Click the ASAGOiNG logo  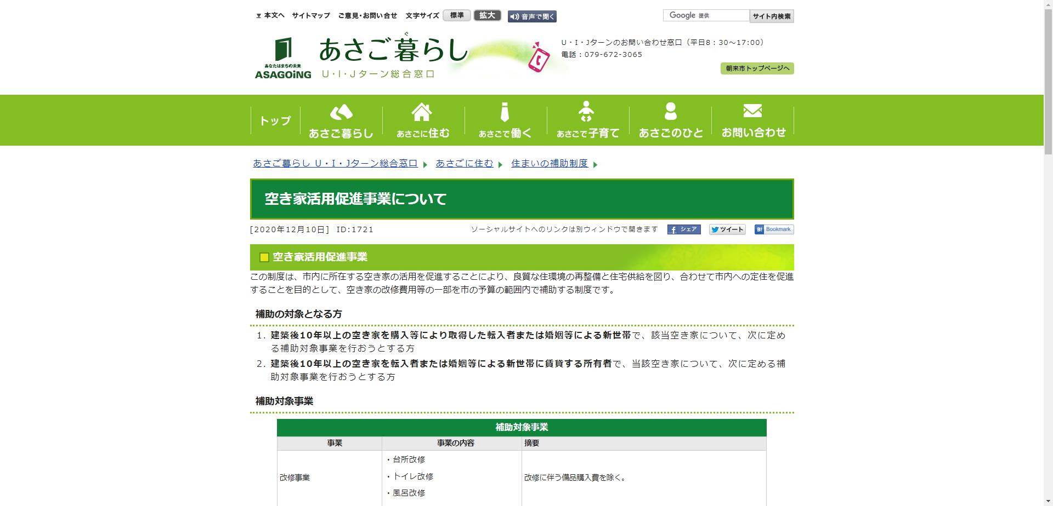click(283, 58)
